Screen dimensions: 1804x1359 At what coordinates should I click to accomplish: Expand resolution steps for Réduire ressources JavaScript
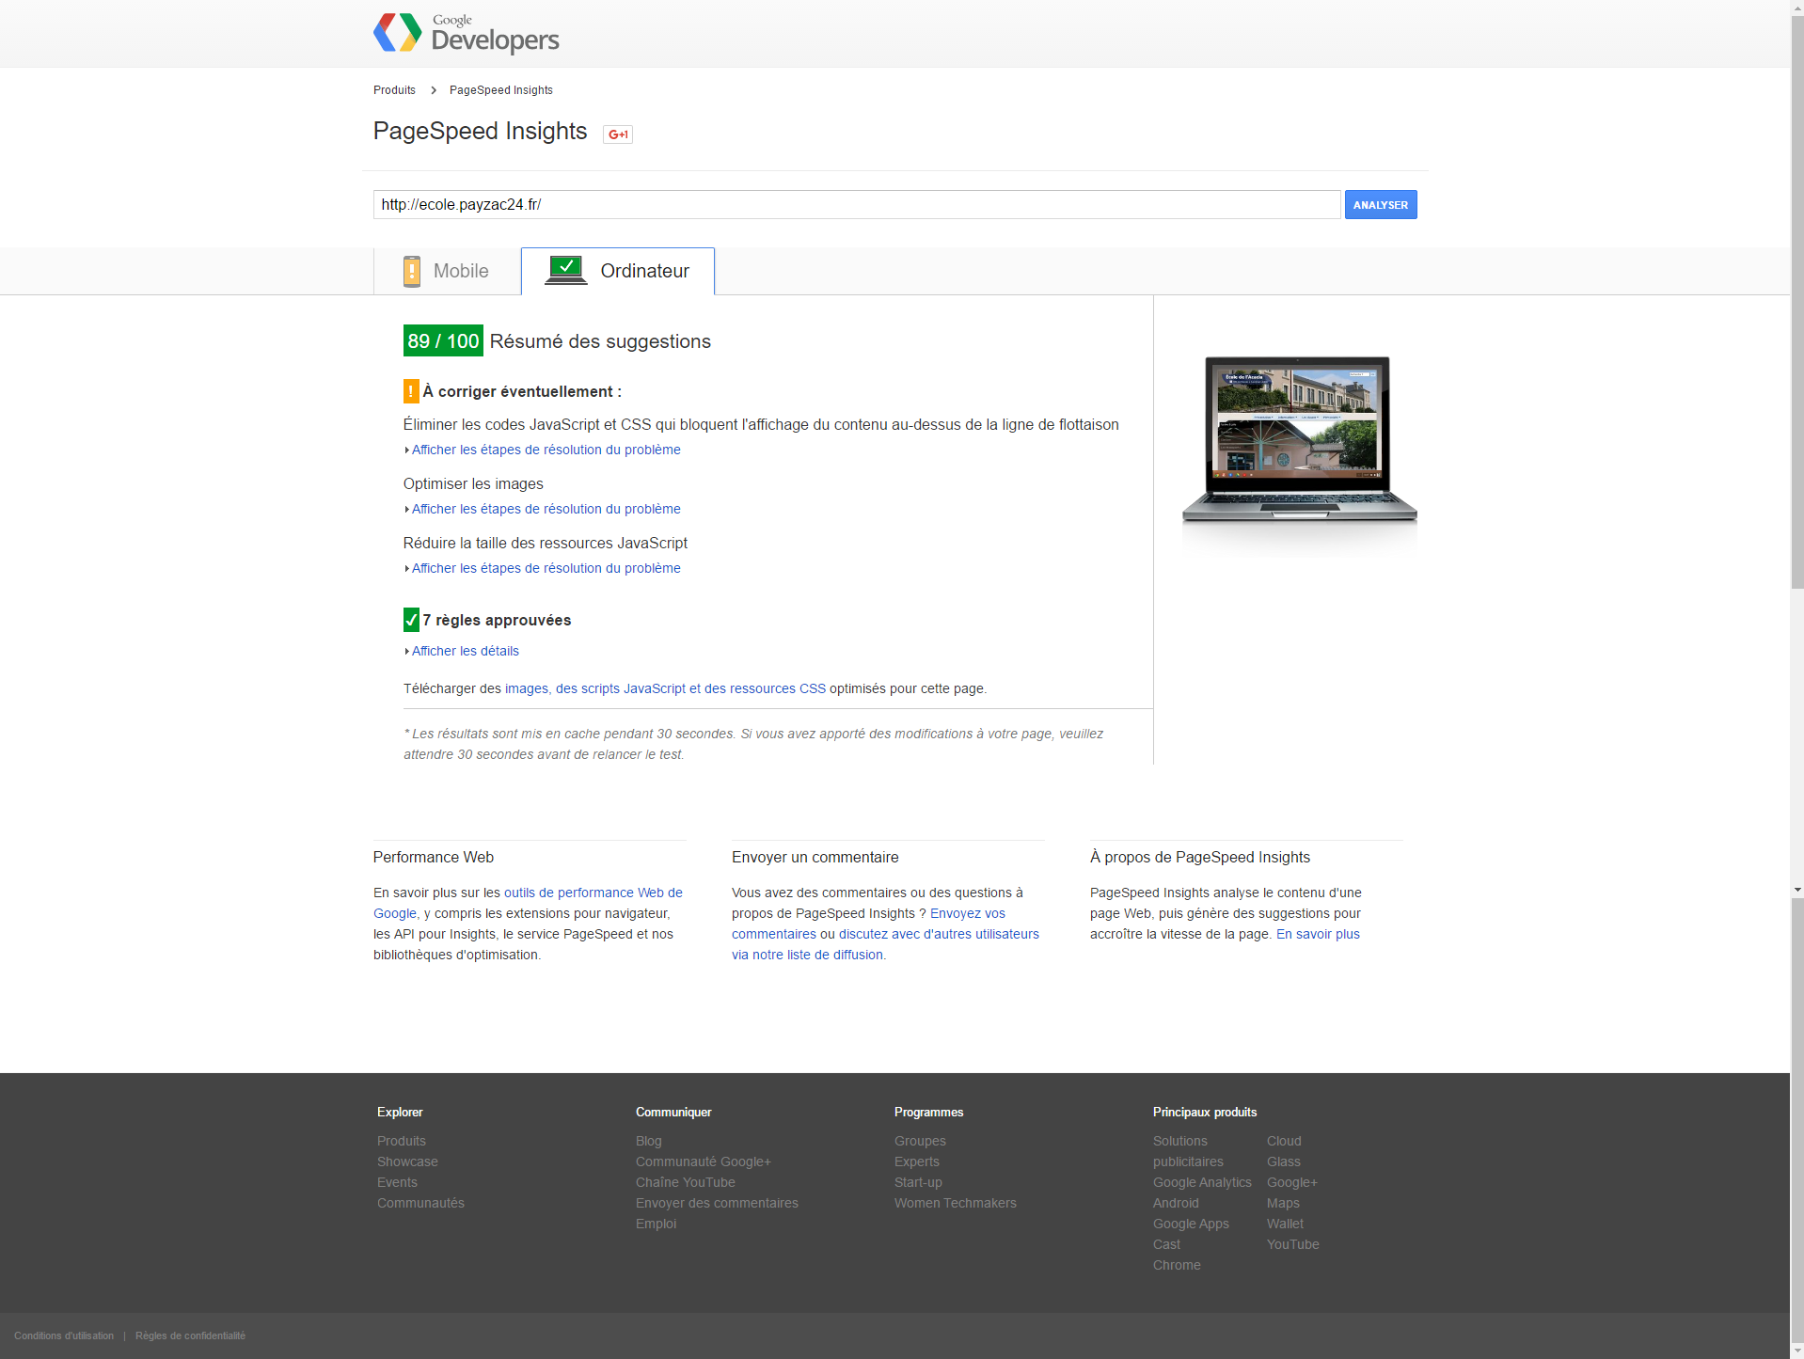pos(546,568)
